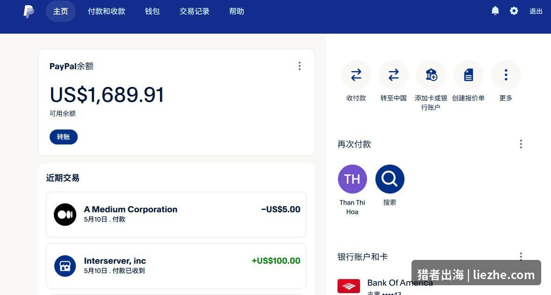The width and height of the screenshot is (551, 295).
Task: Click the 更多 more actions icon
Action: click(506, 75)
